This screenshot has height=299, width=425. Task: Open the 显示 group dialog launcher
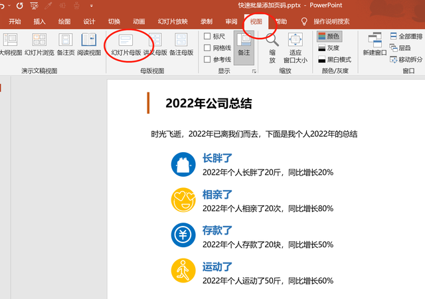coord(254,71)
